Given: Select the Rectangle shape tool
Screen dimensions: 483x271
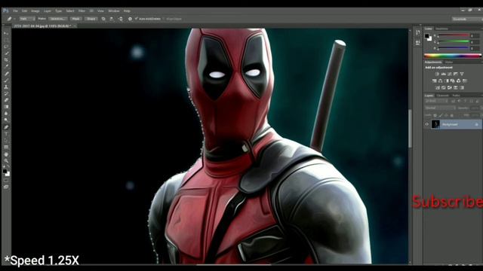Looking at the screenshot, I should [6, 148].
